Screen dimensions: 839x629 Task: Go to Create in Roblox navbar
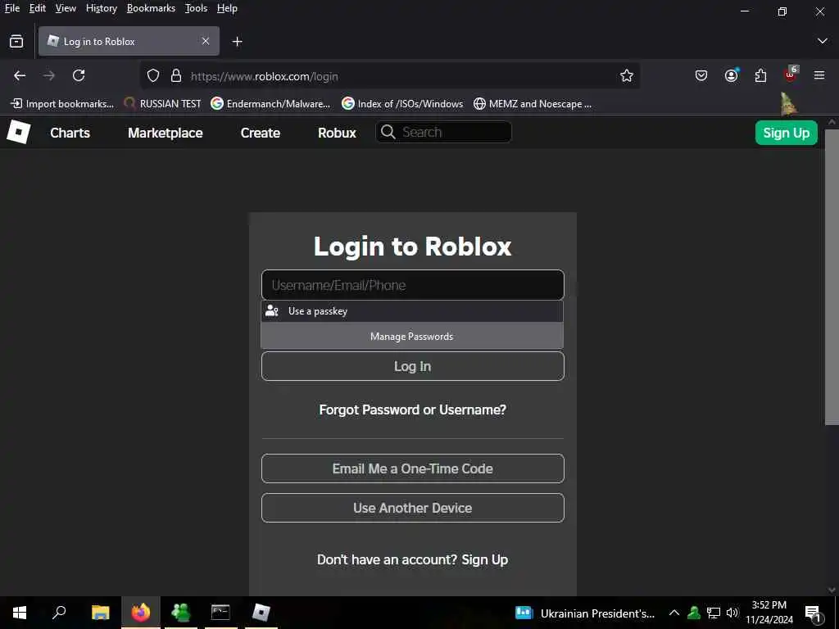(260, 133)
